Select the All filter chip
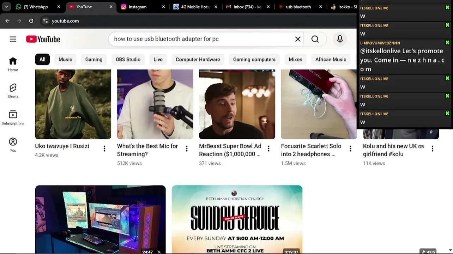The width and height of the screenshot is (453, 254). point(42,59)
